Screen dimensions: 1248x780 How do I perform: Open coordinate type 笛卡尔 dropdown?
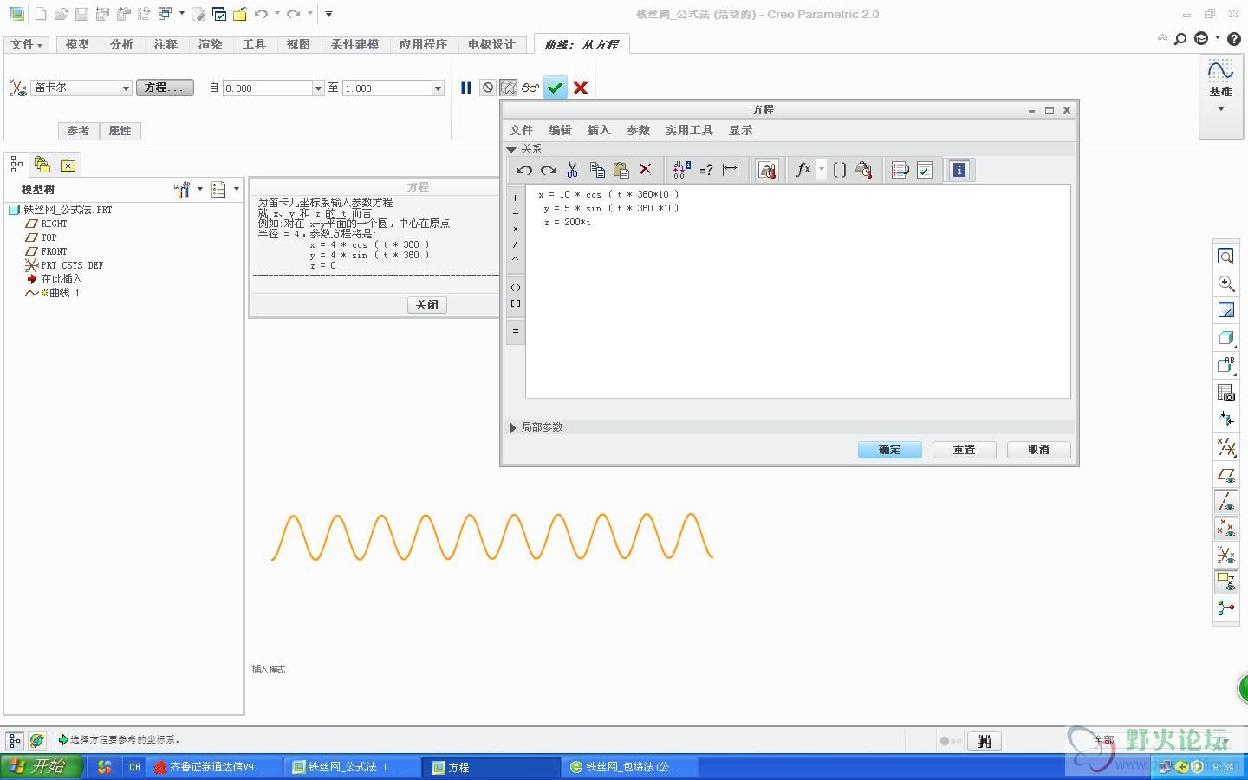tap(126, 88)
